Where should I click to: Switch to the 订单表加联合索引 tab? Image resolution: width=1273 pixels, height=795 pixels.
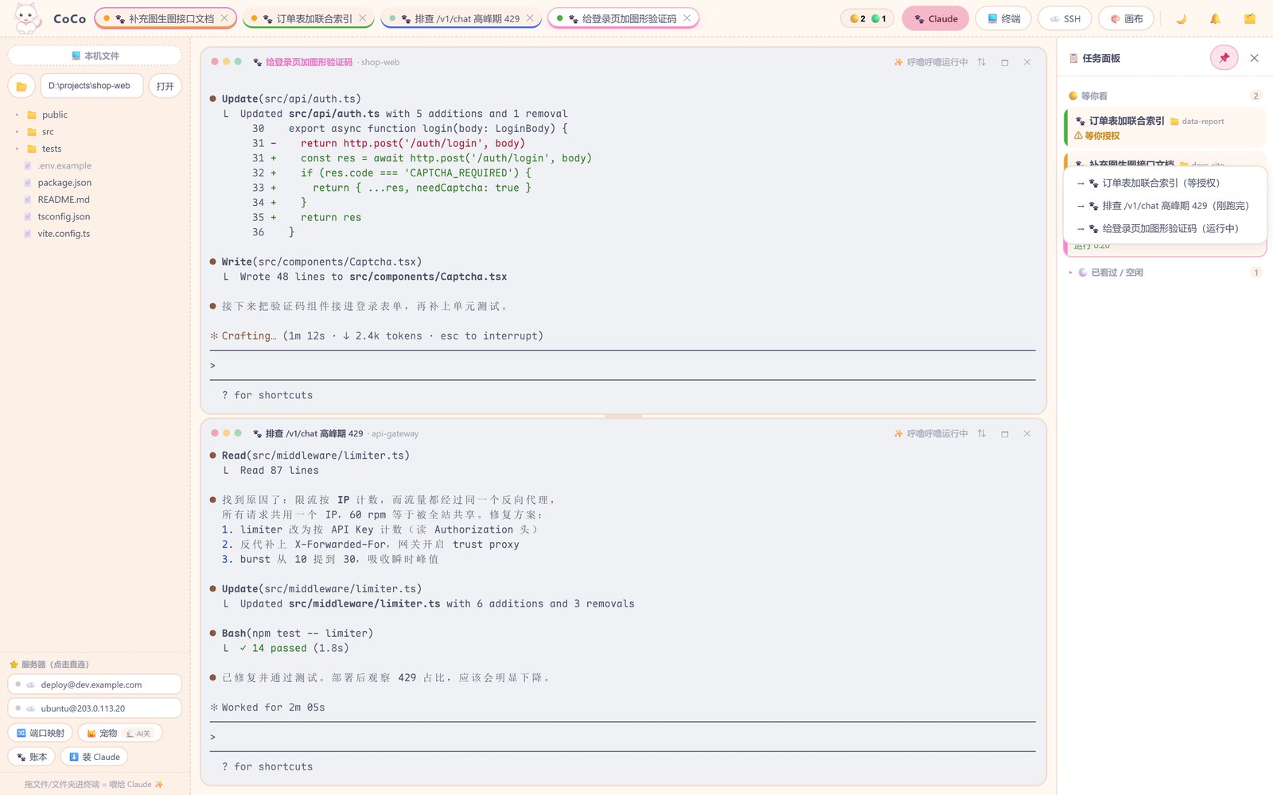coord(308,18)
